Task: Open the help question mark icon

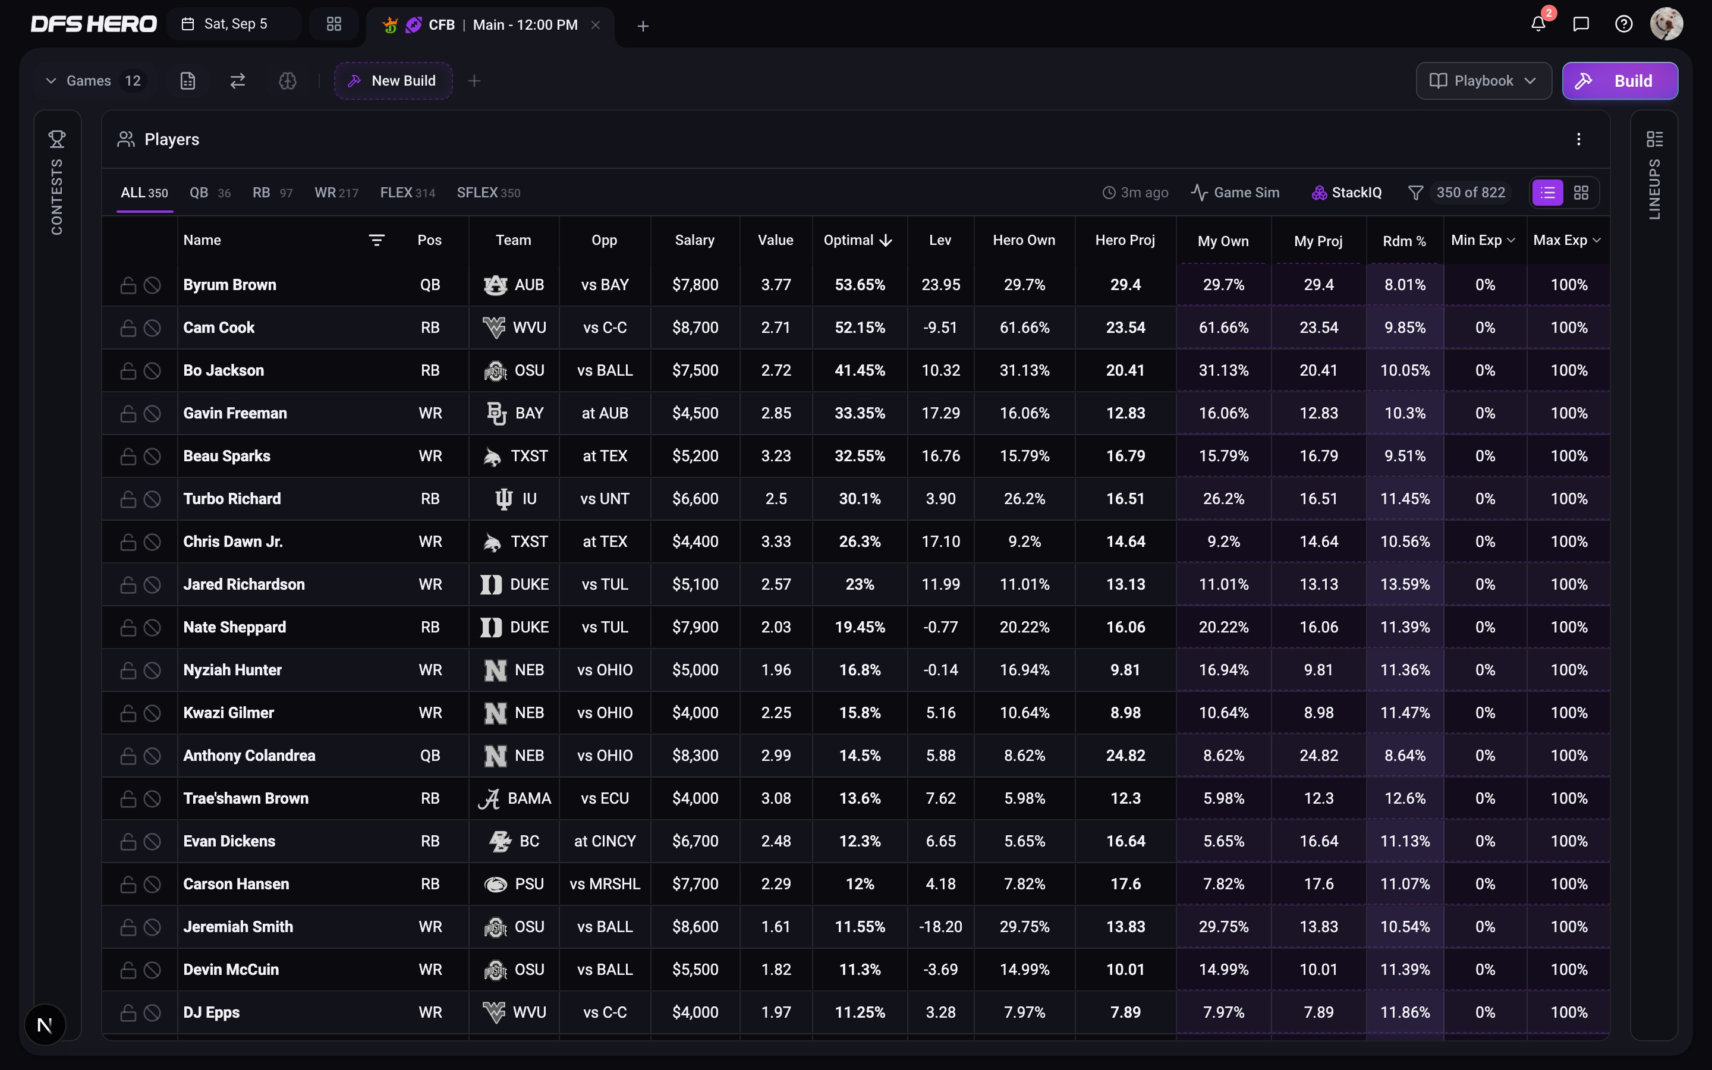Action: pyautogui.click(x=1623, y=24)
